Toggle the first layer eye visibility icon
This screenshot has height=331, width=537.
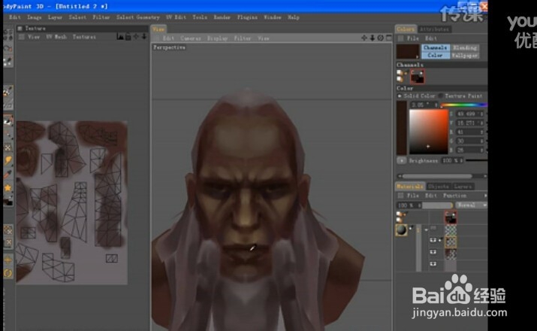433,241
